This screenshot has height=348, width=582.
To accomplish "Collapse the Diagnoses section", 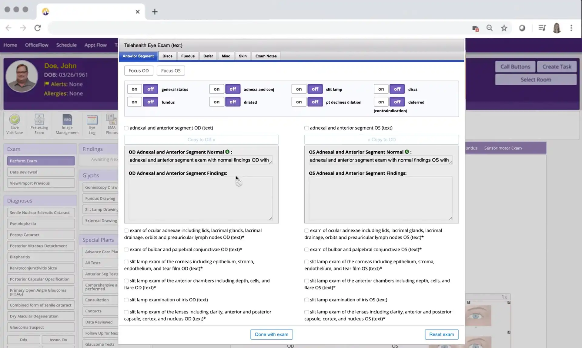I will [x=20, y=200].
